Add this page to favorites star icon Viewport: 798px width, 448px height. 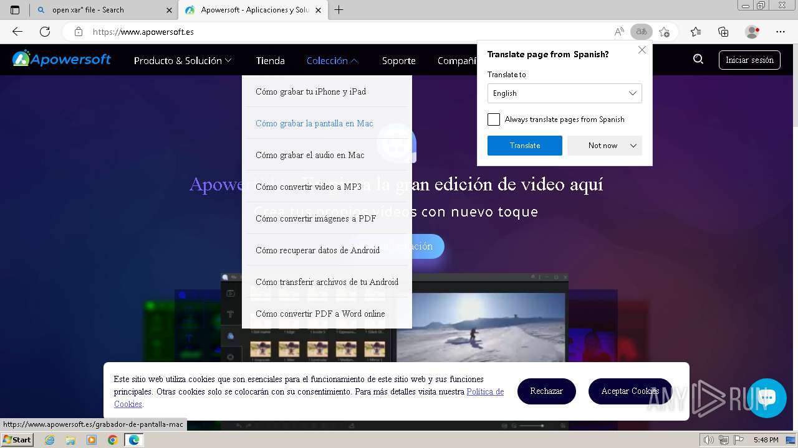pos(665,32)
